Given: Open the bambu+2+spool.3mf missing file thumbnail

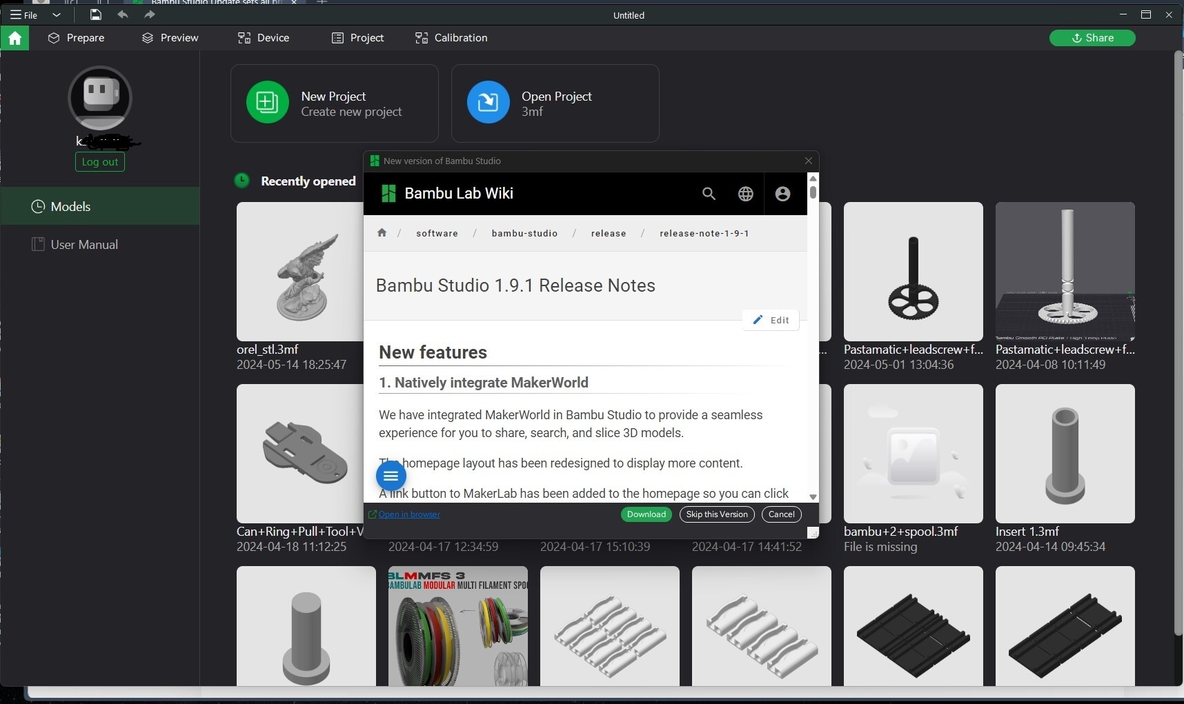Looking at the screenshot, I should pos(914,454).
